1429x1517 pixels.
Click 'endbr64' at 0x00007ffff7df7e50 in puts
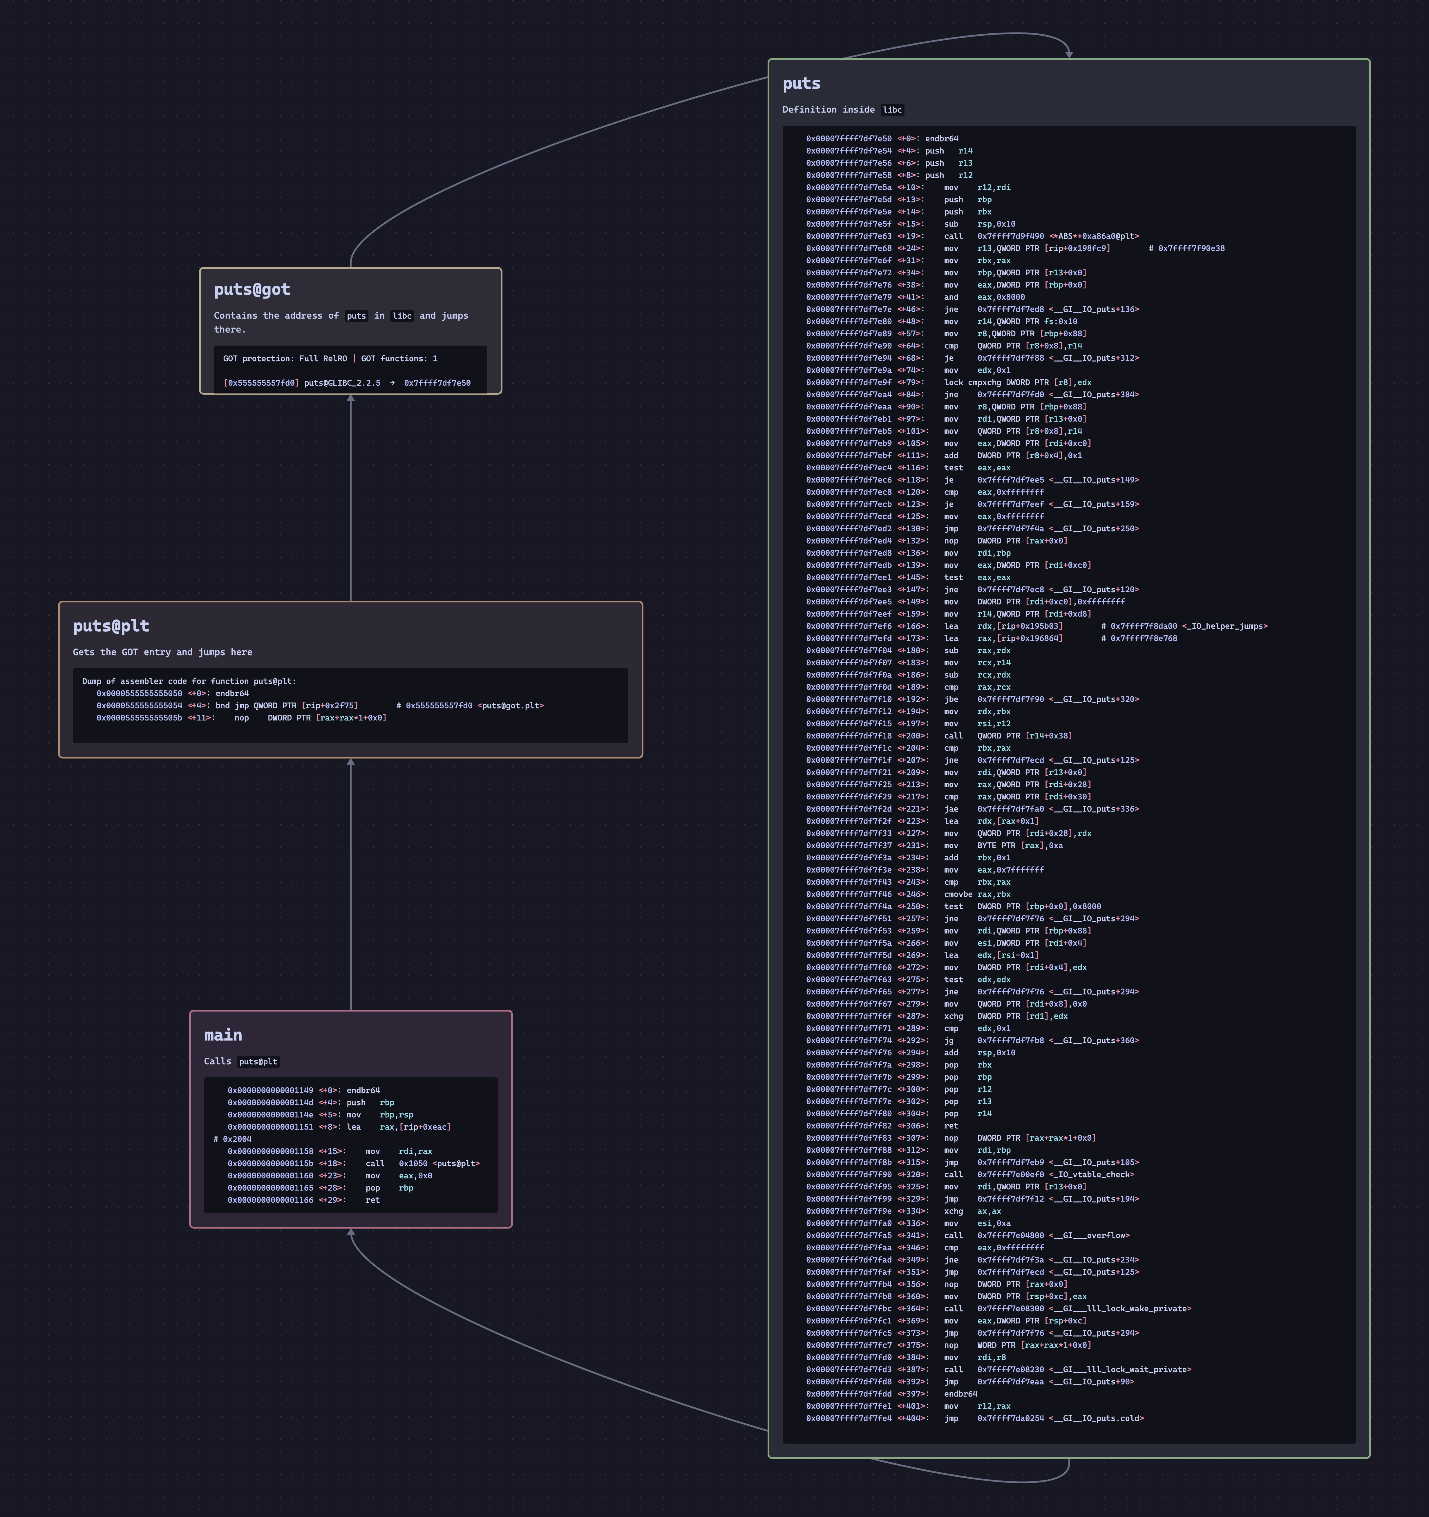click(x=941, y=139)
